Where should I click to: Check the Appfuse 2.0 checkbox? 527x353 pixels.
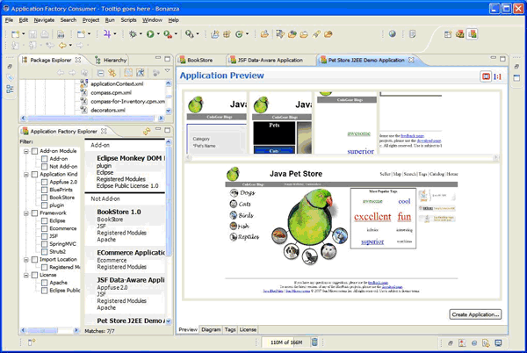[43, 183]
